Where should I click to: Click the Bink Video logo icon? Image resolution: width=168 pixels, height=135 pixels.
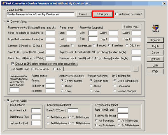[156, 28]
